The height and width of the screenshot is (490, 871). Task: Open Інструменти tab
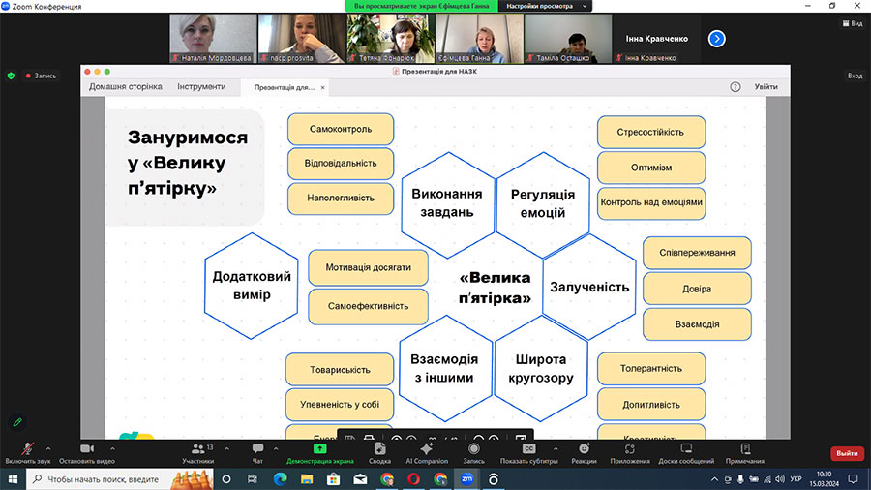[x=201, y=86]
